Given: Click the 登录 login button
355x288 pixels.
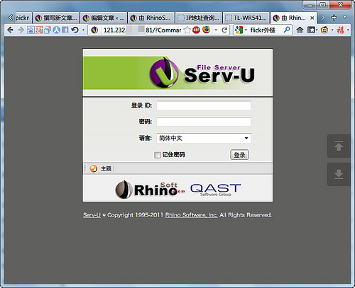Looking at the screenshot, I should coord(239,155).
